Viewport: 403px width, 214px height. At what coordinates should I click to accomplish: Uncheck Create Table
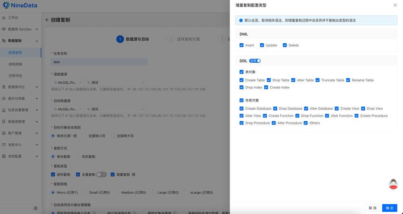241,80
